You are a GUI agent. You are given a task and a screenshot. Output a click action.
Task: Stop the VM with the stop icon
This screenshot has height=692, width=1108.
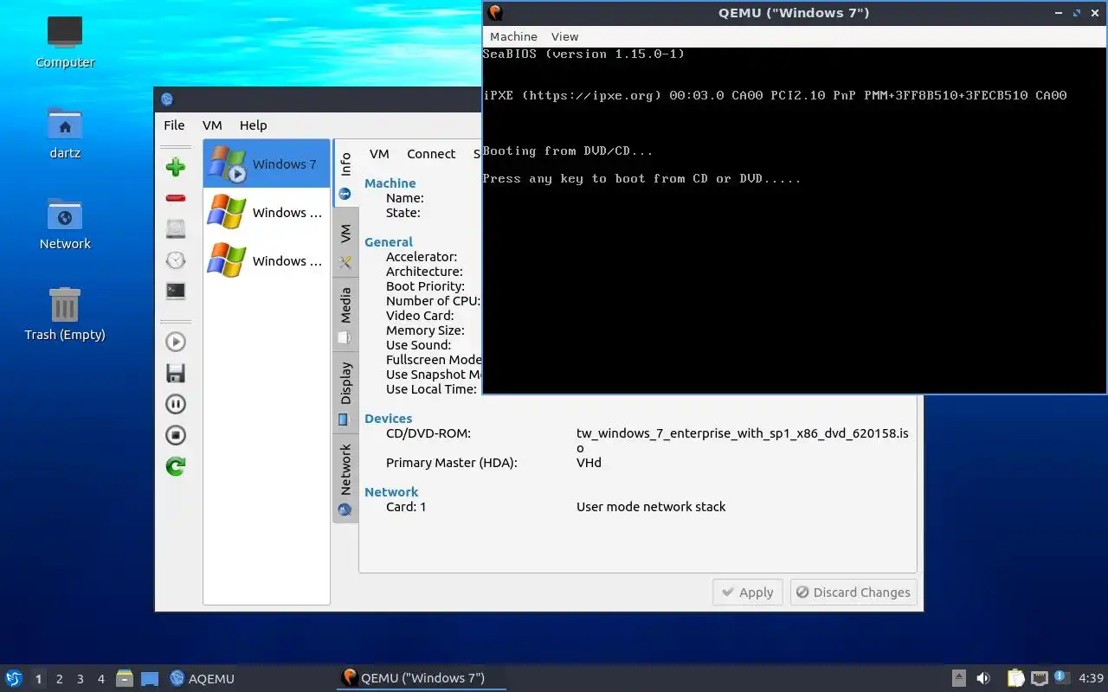(x=176, y=435)
